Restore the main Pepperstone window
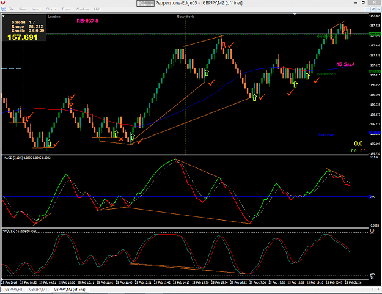 (363, 2)
